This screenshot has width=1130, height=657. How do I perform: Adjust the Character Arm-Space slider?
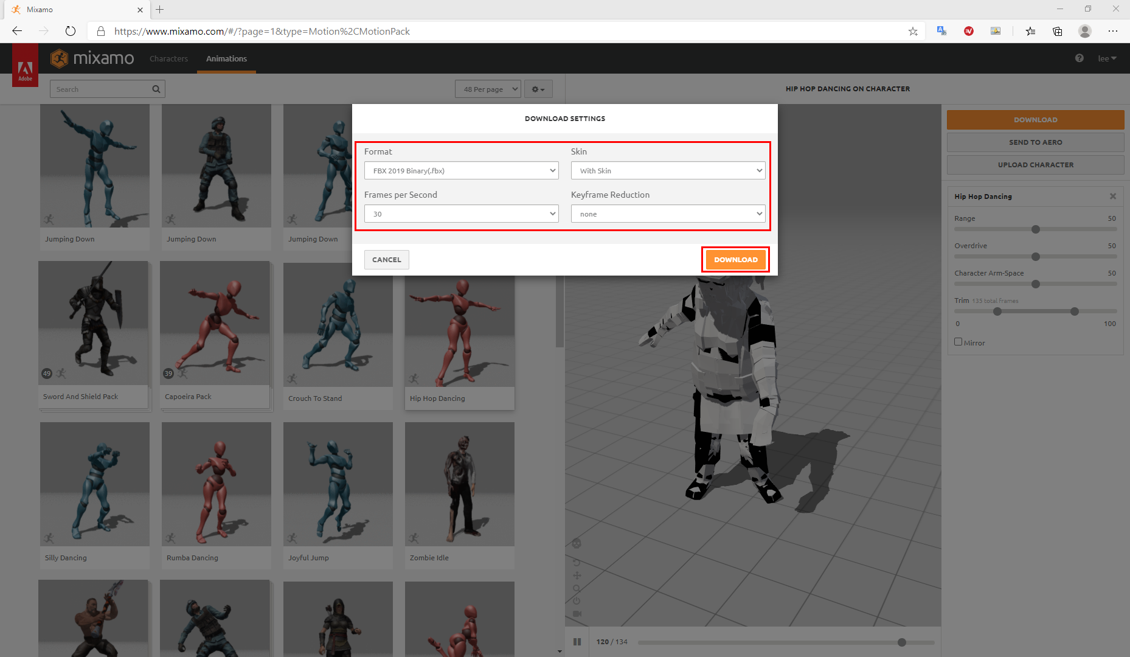pos(1036,284)
